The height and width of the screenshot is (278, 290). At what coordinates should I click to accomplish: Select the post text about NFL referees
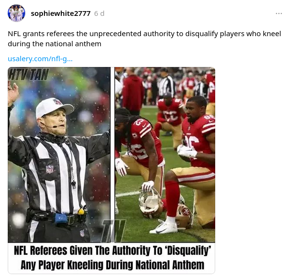click(x=144, y=39)
